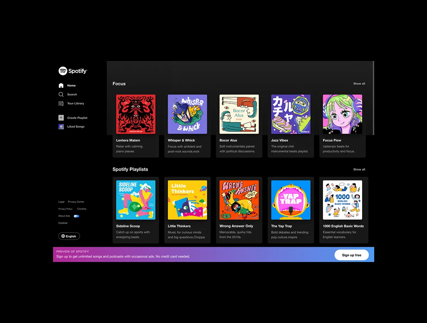Choose the Jazz Vibes playlist cover
The width and height of the screenshot is (427, 323).
click(291, 114)
